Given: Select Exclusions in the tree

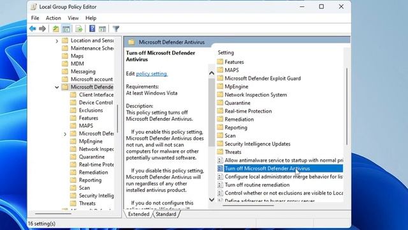Looking at the screenshot, I should [x=87, y=111].
